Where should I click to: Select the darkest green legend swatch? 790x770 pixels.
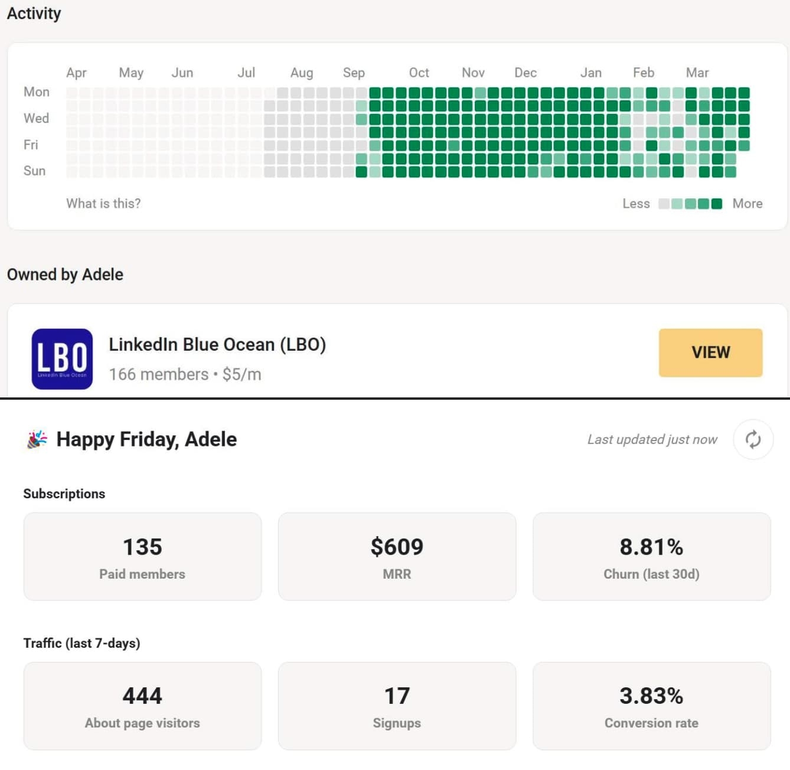click(717, 204)
